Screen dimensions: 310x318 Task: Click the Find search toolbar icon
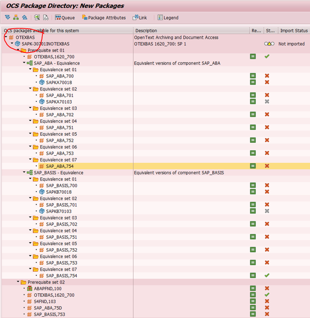(x=37, y=17)
